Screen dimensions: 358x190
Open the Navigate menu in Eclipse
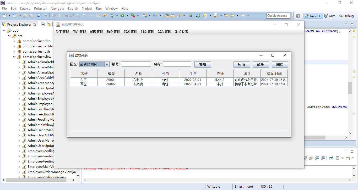[x=57, y=9]
